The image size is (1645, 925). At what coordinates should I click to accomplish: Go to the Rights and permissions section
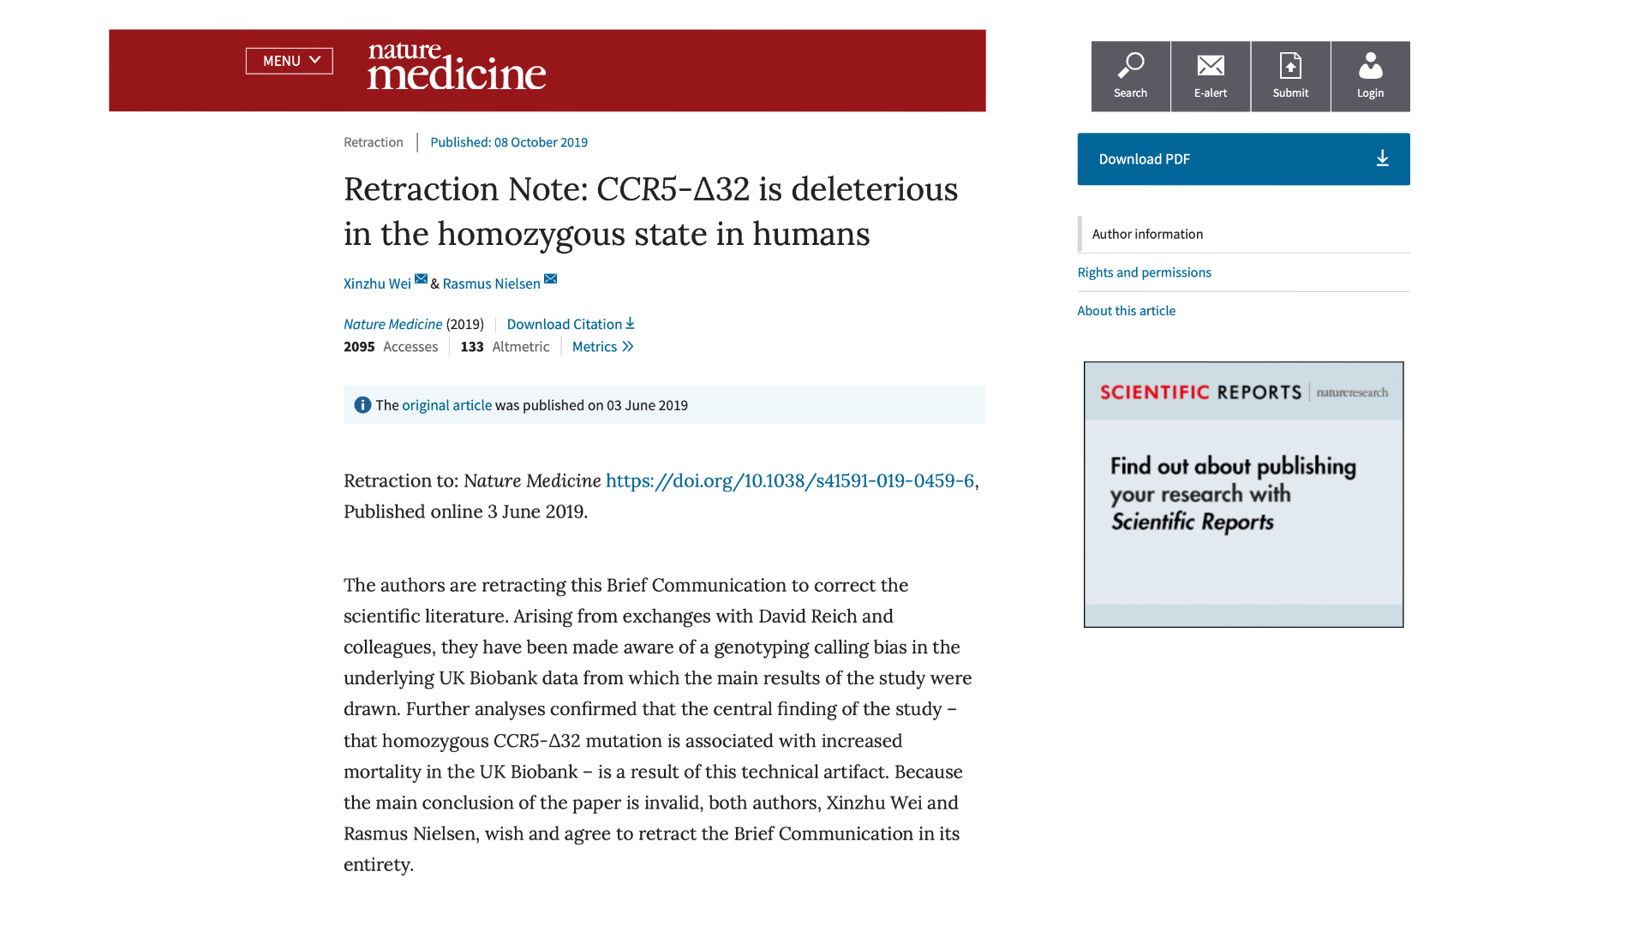click(1144, 272)
